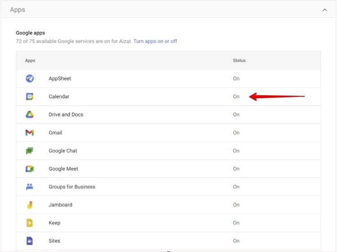Click the Google apps heading

click(x=30, y=33)
